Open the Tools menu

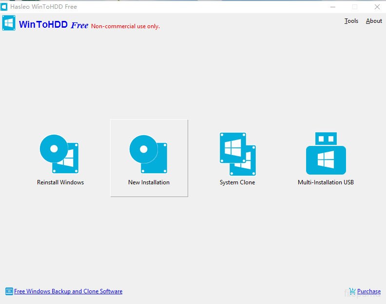coord(351,21)
